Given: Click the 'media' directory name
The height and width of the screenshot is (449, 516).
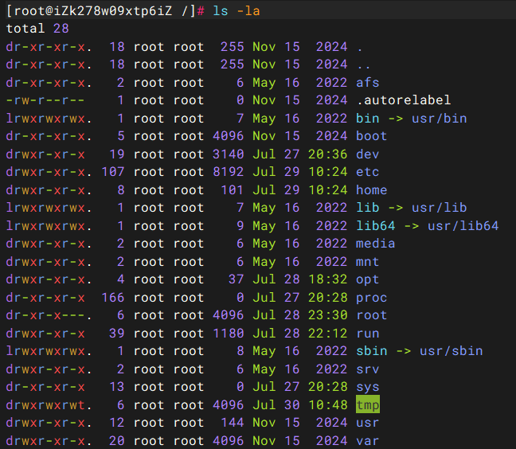Looking at the screenshot, I should [x=376, y=244].
